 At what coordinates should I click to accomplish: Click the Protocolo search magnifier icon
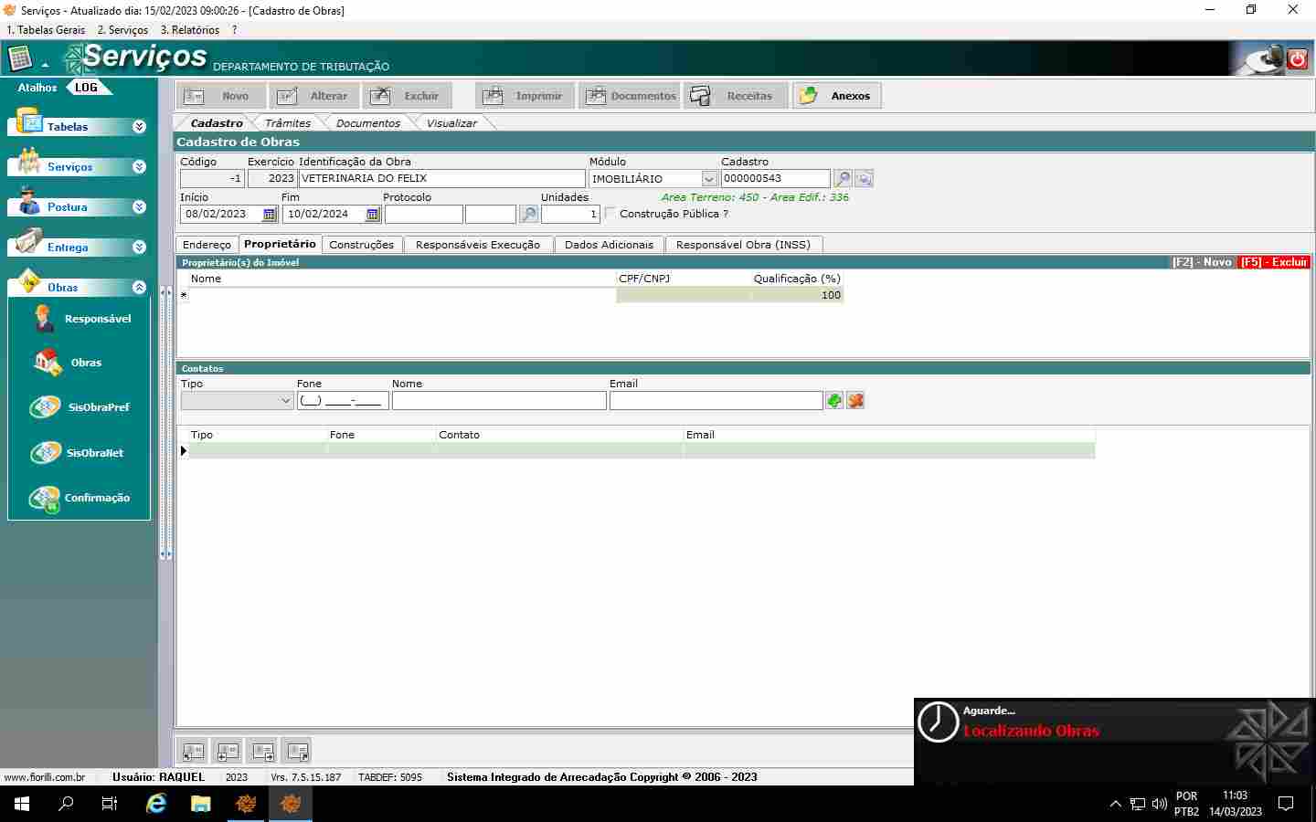(528, 215)
